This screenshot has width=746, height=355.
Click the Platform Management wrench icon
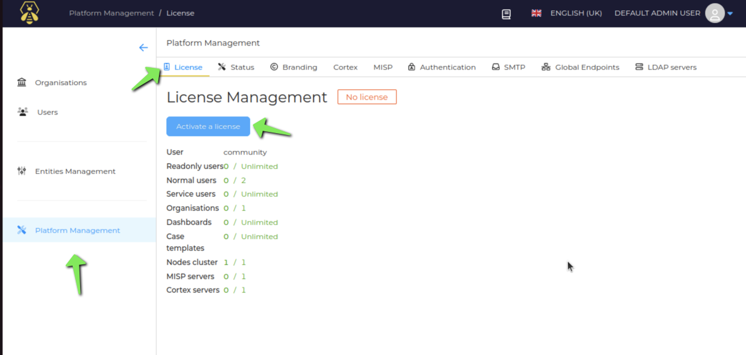(22, 229)
